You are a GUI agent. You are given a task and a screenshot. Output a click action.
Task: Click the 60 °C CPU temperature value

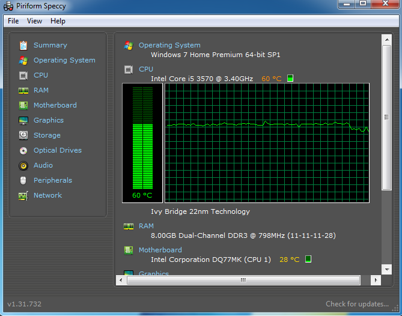point(271,79)
